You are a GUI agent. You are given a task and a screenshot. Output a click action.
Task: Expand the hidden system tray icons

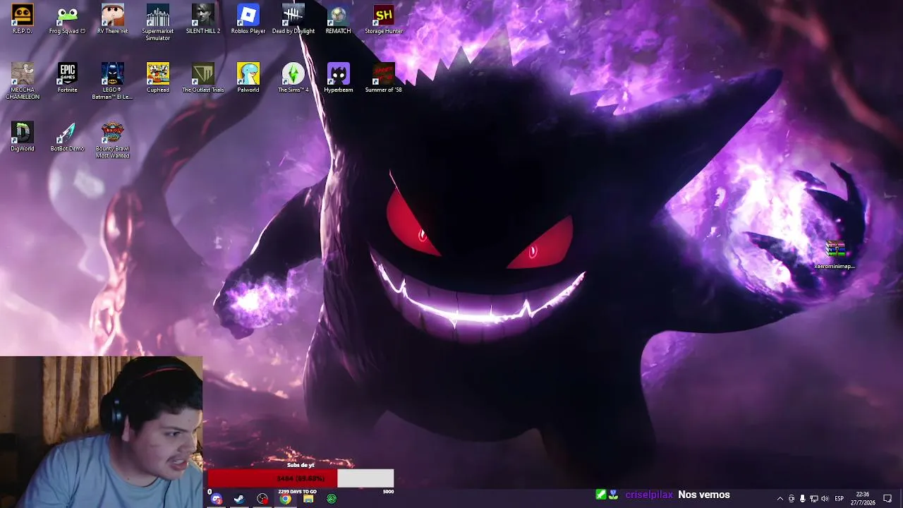click(x=780, y=499)
